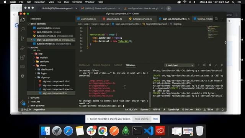Click Hide link on sharing banner
Screen dimensions: 245x138
click(x=155, y=119)
